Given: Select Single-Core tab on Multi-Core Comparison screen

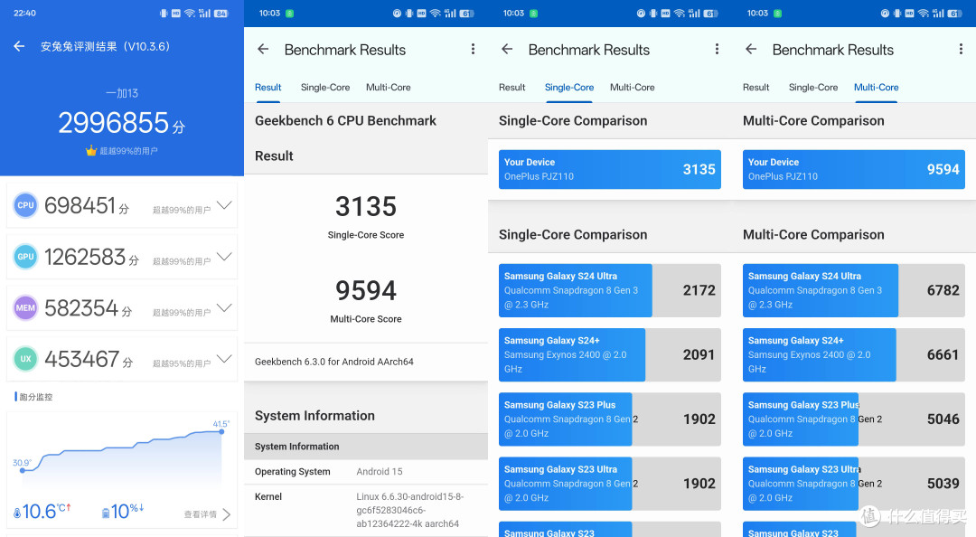Looking at the screenshot, I should pos(813,87).
